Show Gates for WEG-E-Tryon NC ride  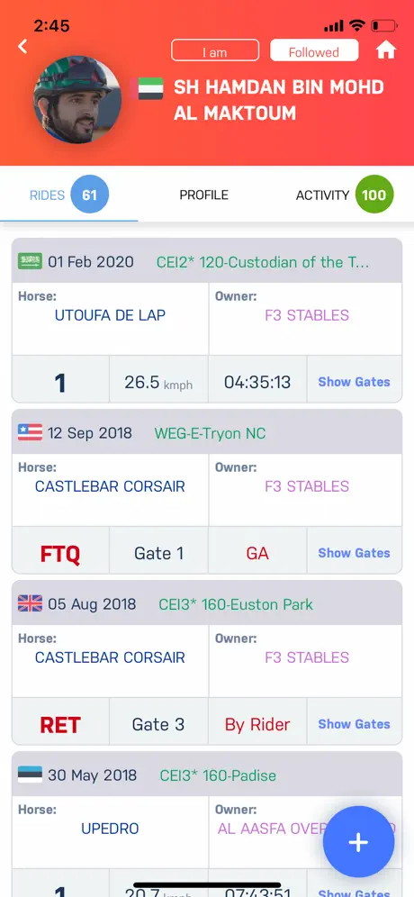coord(354,553)
